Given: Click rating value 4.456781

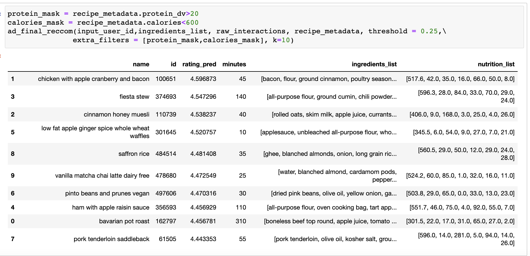Looking at the screenshot, I should [203, 221].
